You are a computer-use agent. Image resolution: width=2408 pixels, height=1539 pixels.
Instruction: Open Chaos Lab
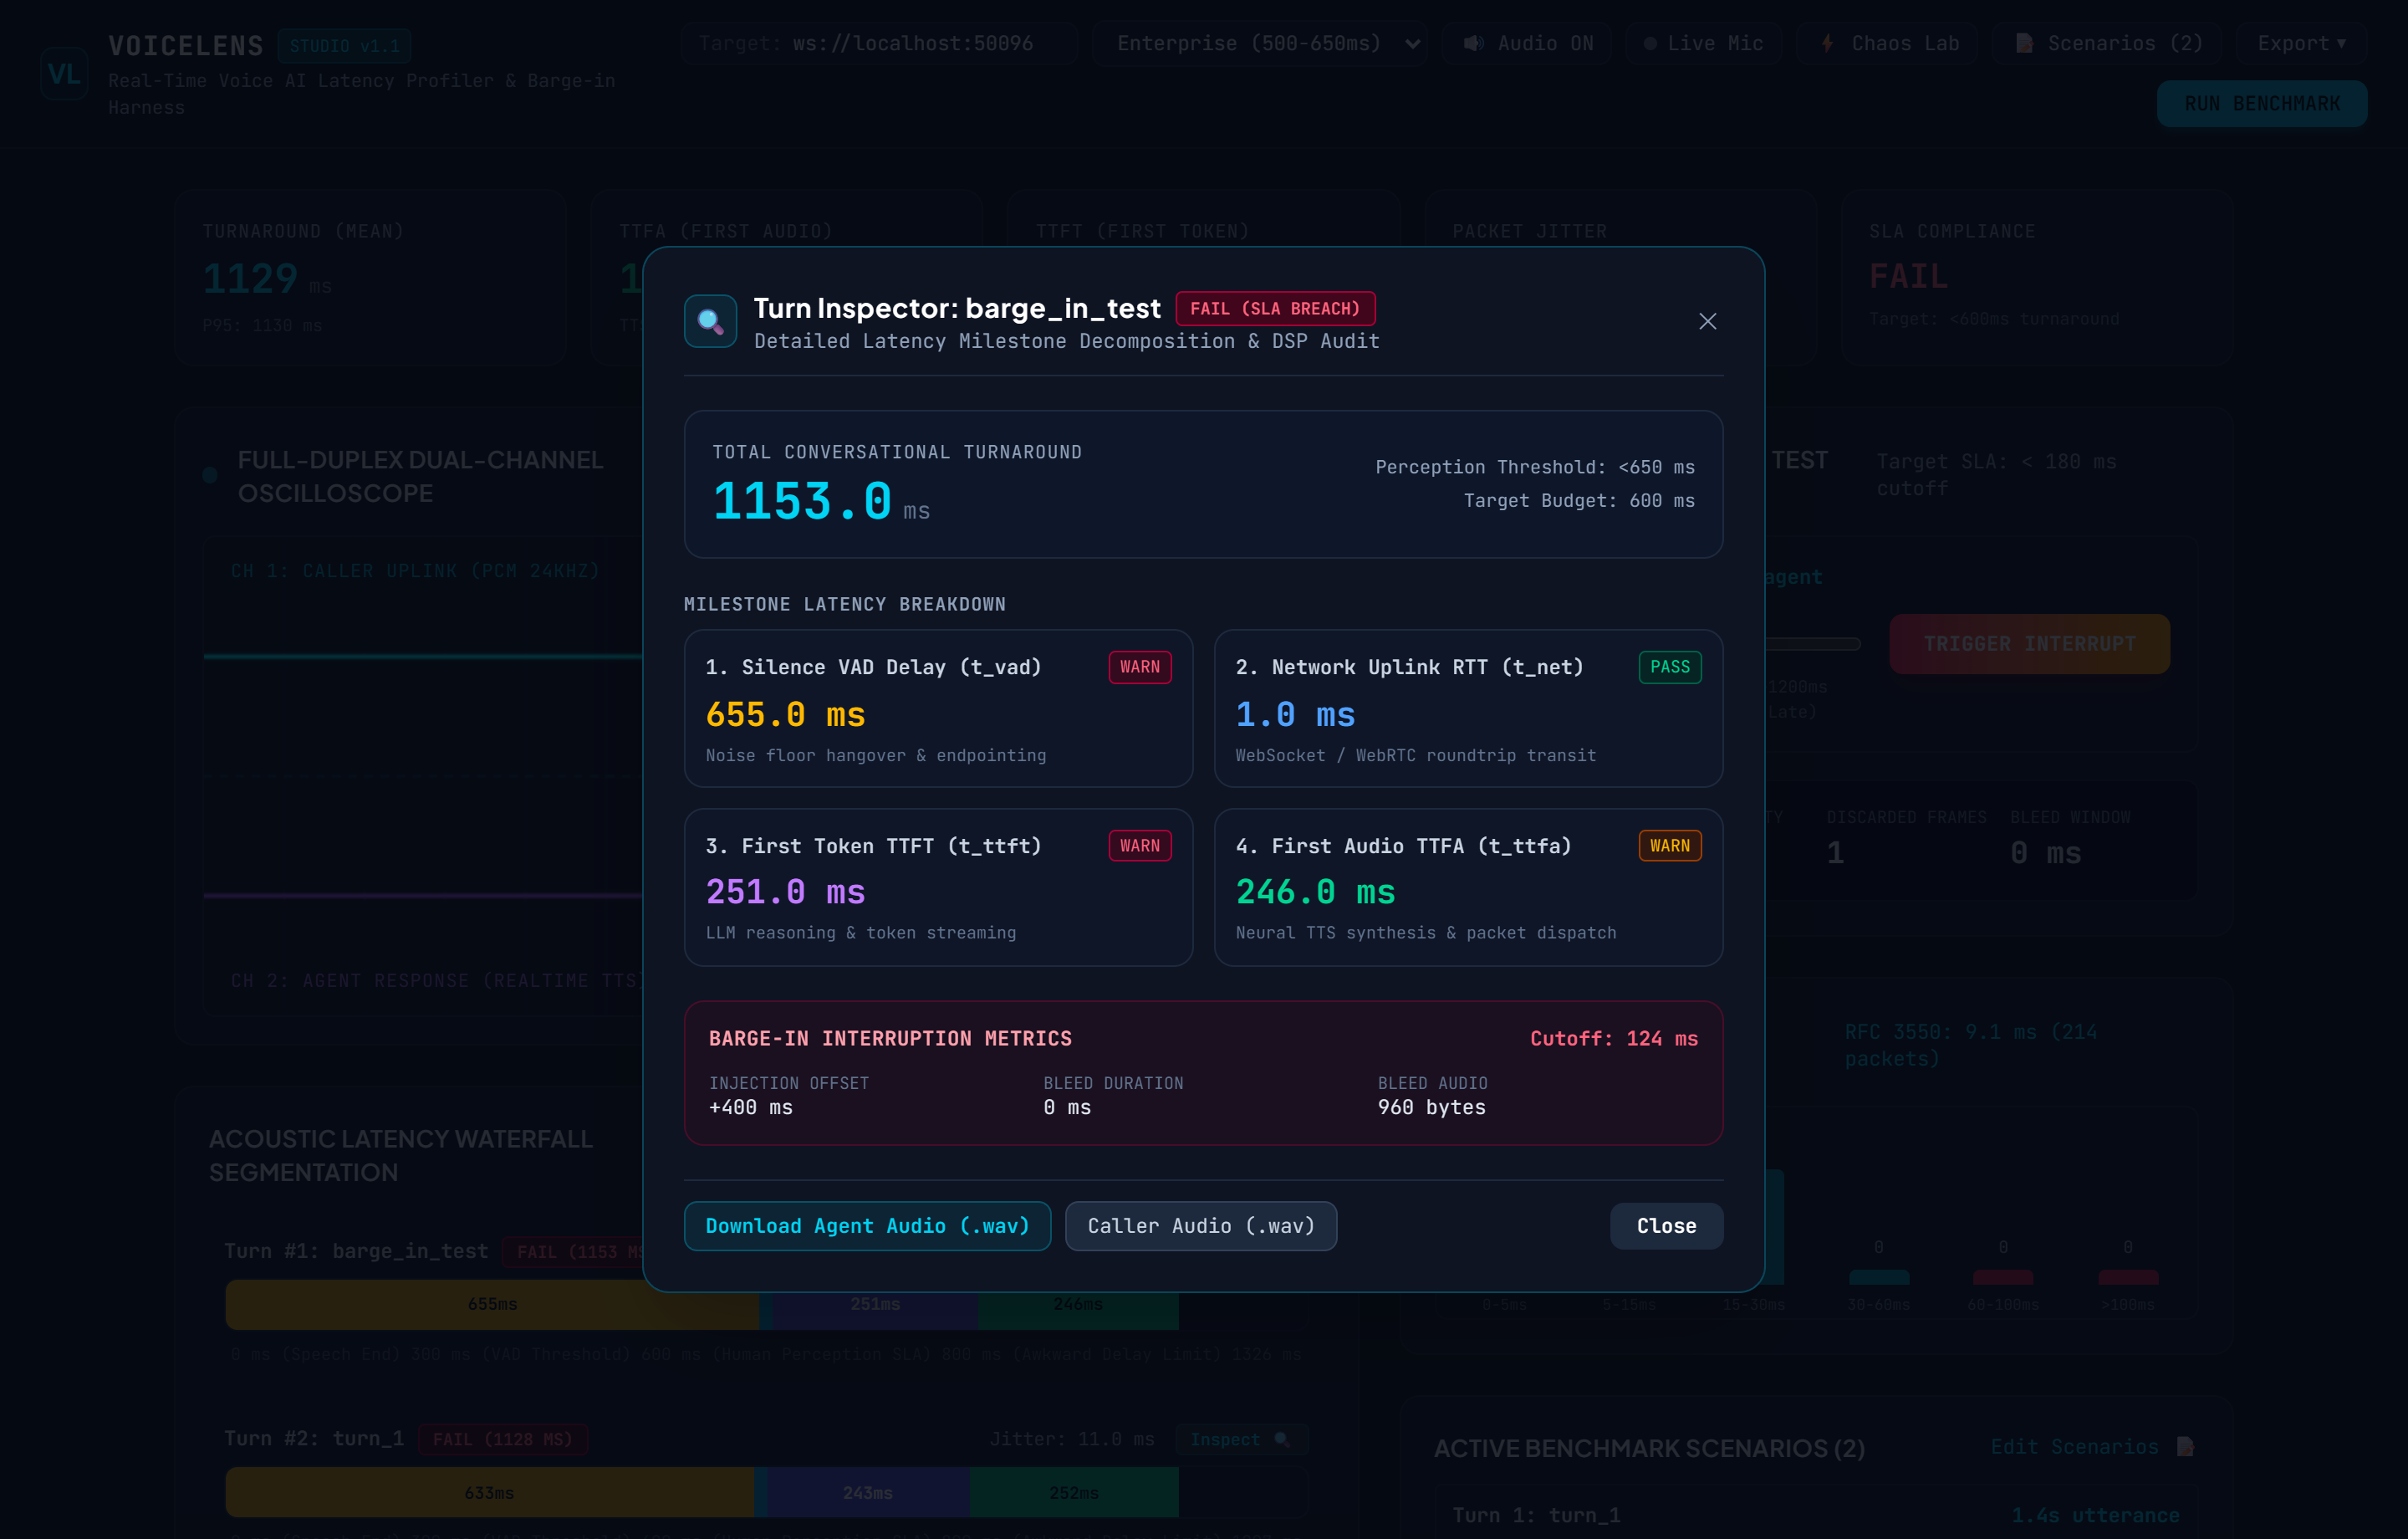(1887, 43)
